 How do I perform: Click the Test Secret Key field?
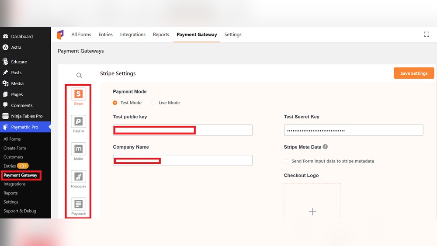[354, 130]
